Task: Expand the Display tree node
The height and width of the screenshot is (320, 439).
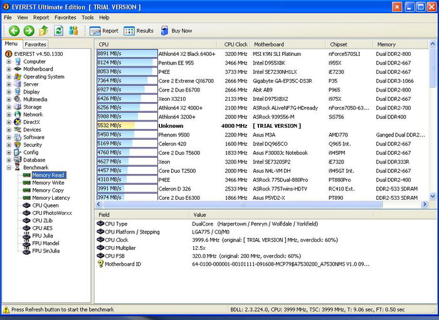Action: coord(9,91)
